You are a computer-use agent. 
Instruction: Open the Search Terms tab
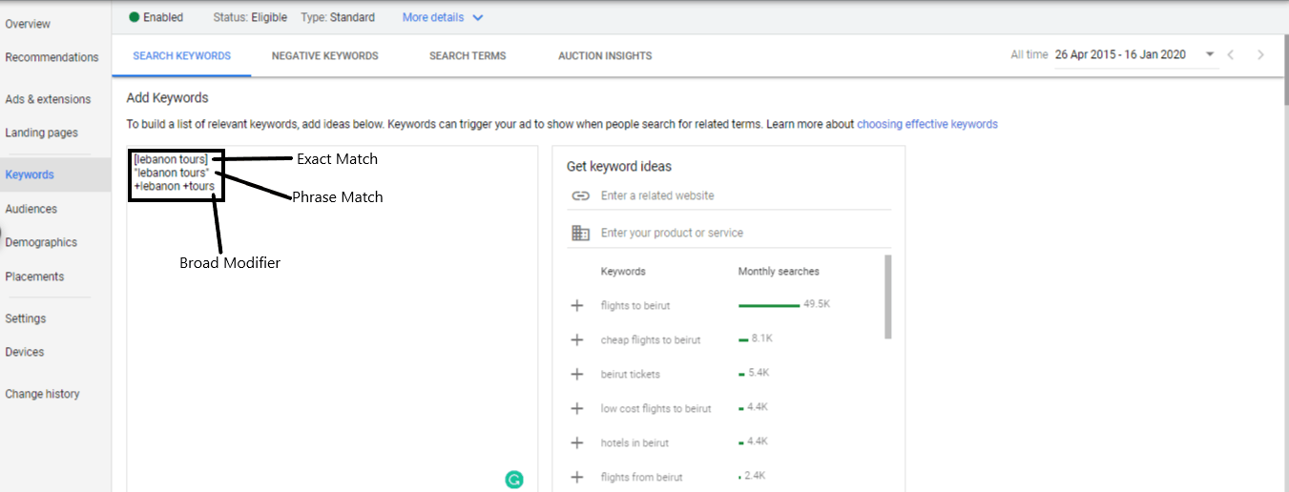point(468,56)
